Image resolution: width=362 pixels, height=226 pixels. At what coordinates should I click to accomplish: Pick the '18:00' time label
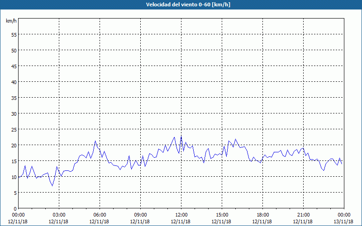263,215
